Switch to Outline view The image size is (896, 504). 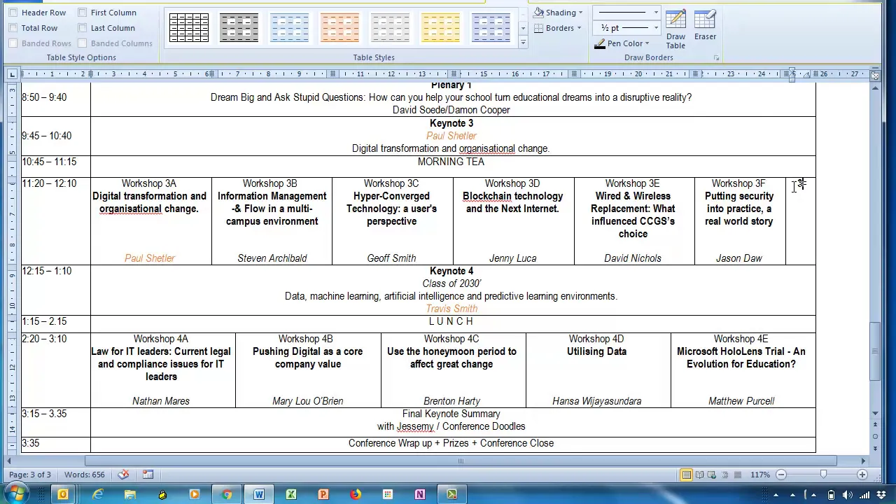[724, 475]
